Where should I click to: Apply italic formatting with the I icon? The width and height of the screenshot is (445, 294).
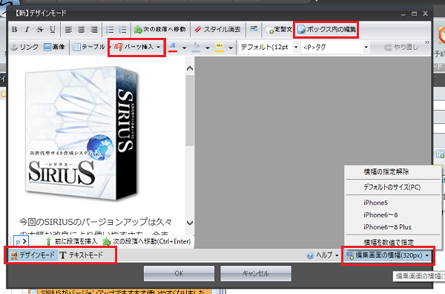point(27,29)
